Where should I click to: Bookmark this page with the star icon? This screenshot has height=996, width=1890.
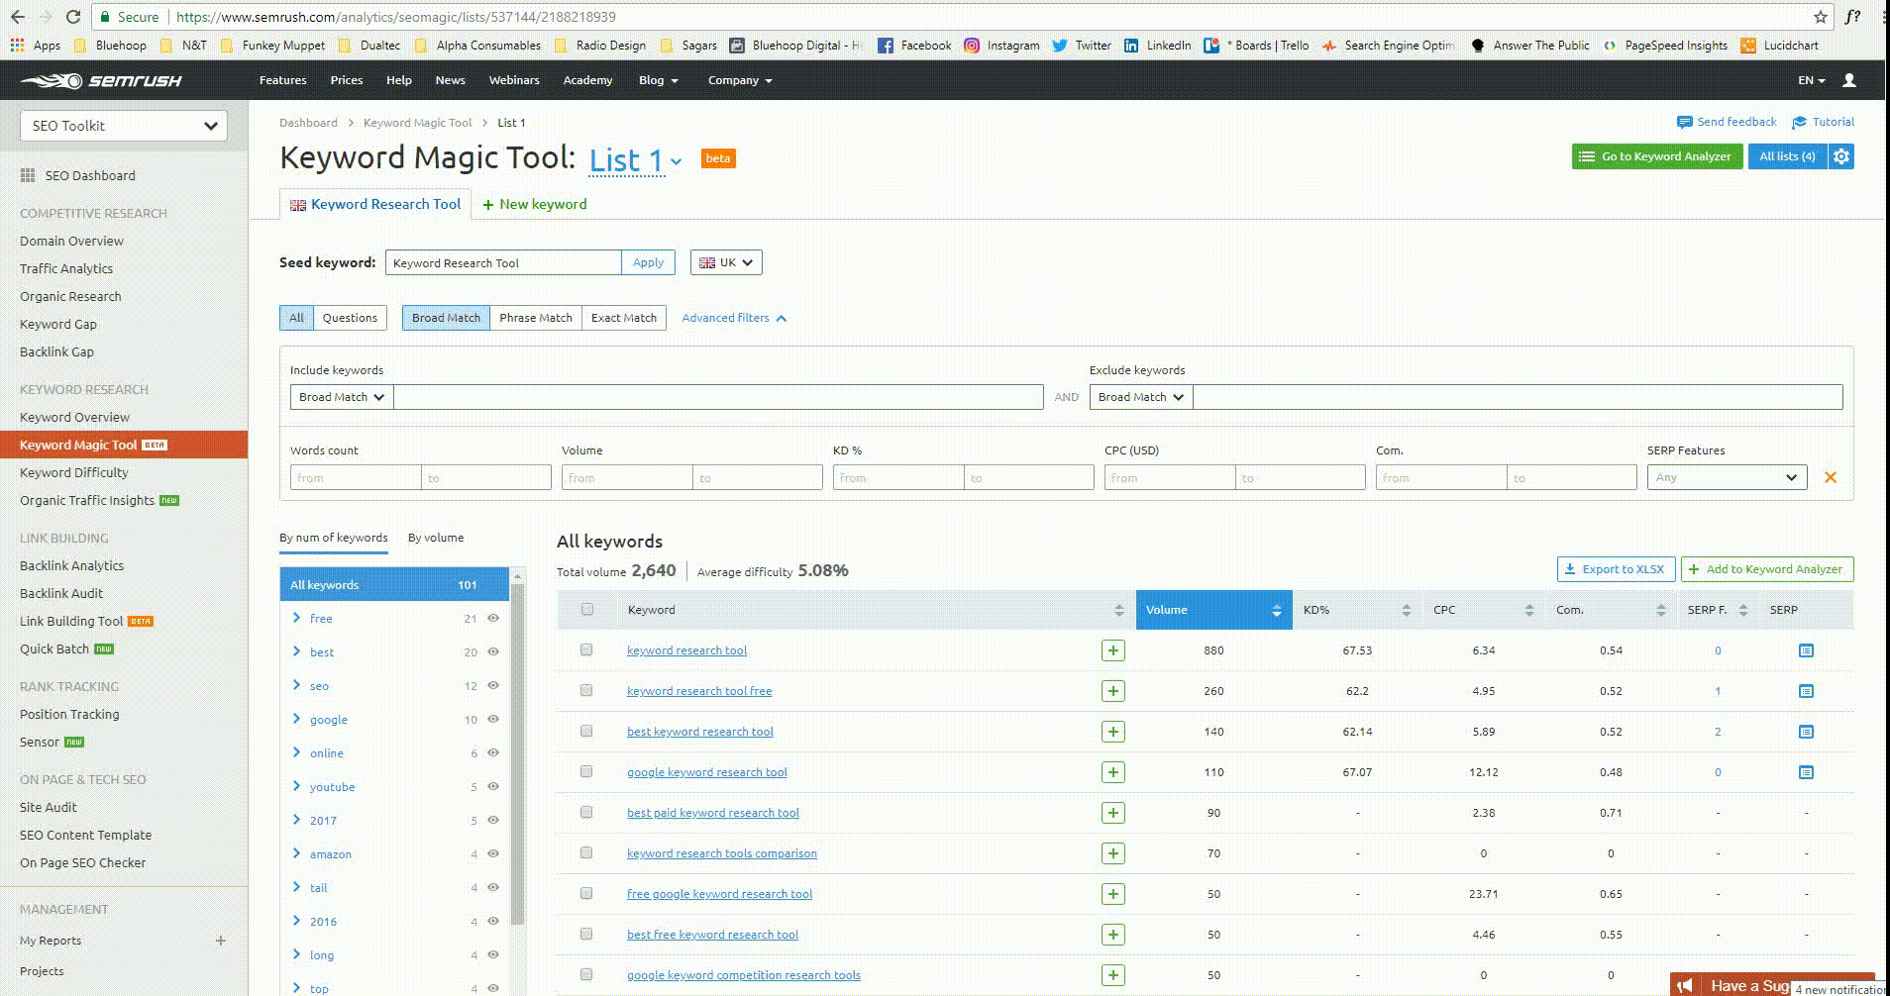(x=1820, y=17)
